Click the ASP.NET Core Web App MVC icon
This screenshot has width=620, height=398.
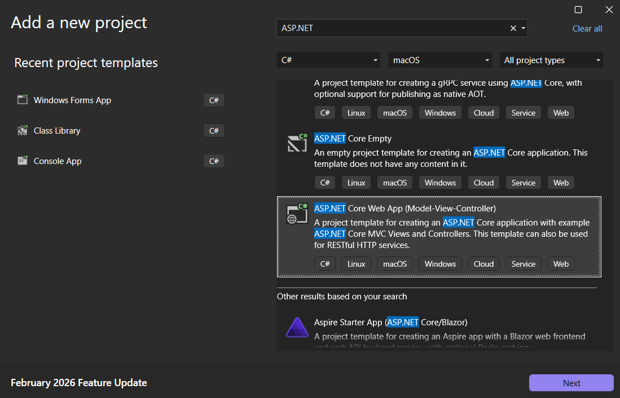point(297,213)
